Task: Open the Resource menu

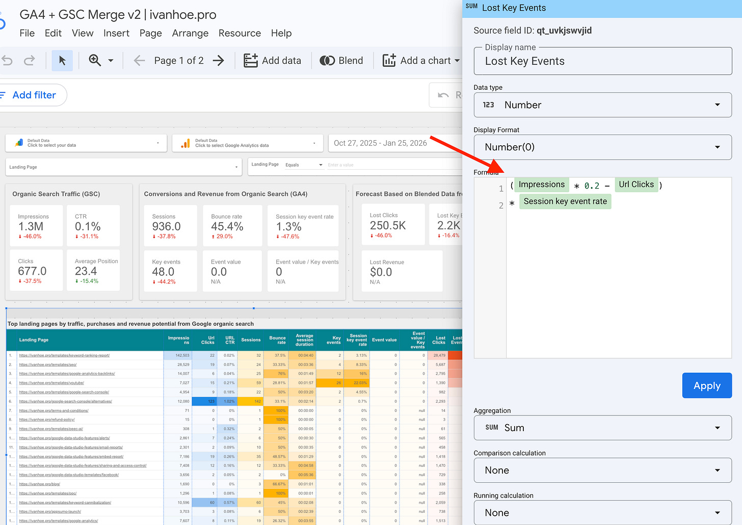Action: 240,33
